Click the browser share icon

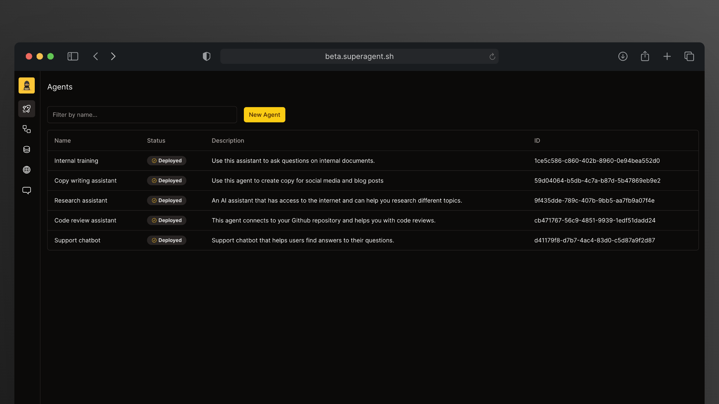(645, 56)
